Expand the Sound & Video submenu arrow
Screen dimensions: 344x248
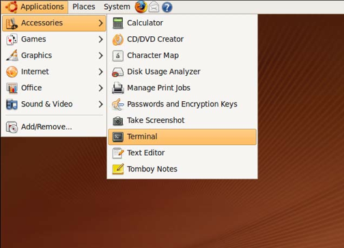click(101, 105)
